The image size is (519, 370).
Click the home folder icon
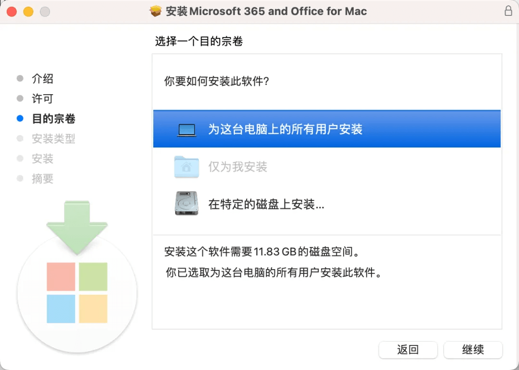(186, 166)
